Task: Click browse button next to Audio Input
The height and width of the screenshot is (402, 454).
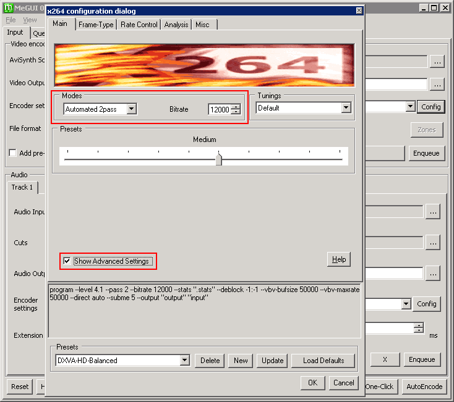Action: point(433,212)
